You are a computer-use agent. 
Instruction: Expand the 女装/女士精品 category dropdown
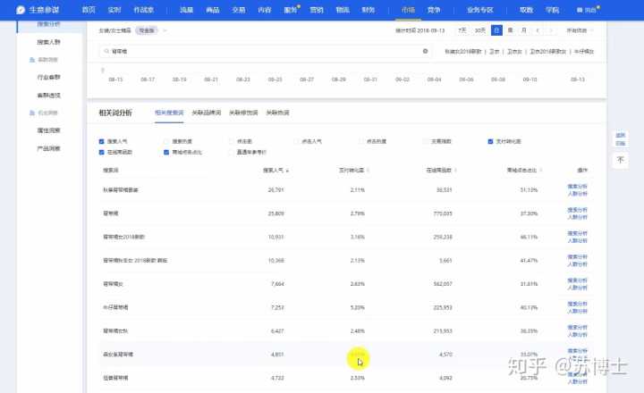[165, 30]
